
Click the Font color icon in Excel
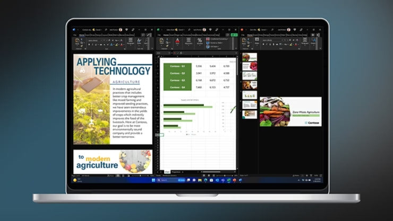pyautogui.click(x=177, y=41)
